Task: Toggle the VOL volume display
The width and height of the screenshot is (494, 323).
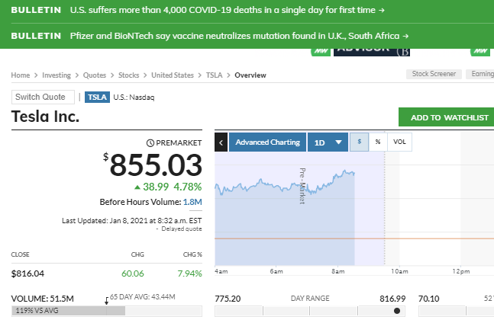Action: coord(399,142)
